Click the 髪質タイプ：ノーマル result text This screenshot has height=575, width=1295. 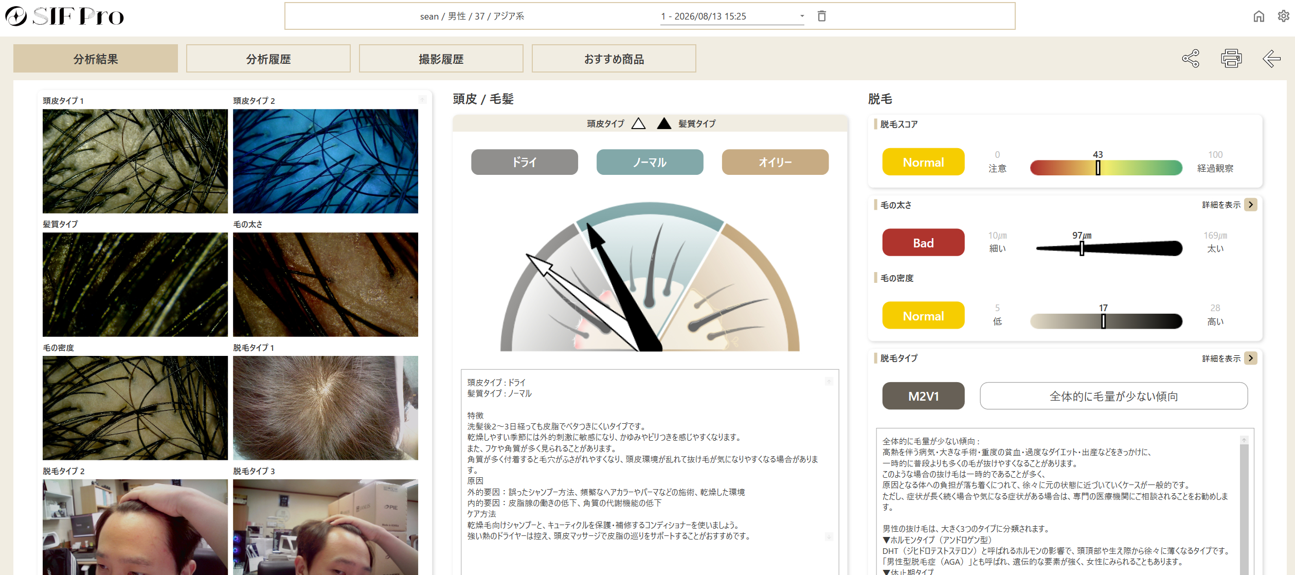coord(499,393)
